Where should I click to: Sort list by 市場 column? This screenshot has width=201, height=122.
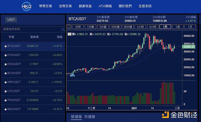tap(11, 37)
